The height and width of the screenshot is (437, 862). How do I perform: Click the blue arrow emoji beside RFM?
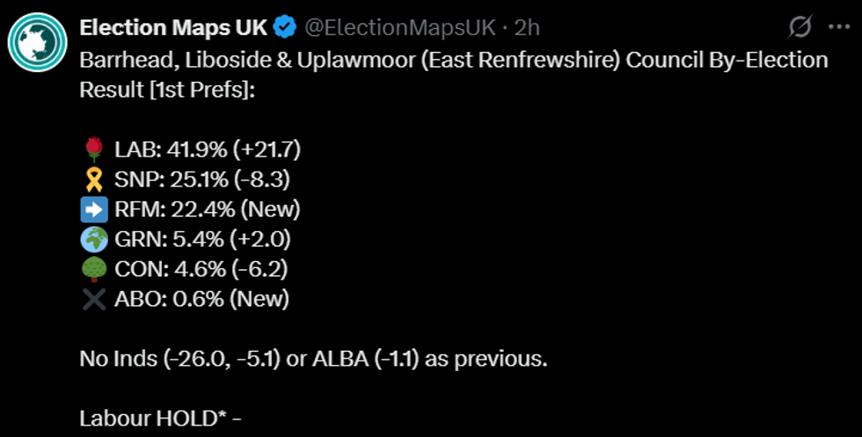pos(92,210)
